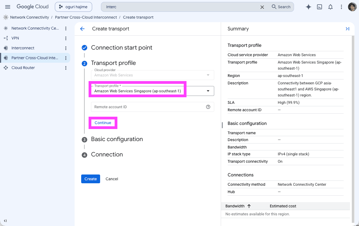Open the notifications bell
Viewport: 359px width, 226px height.
click(x=330, y=7)
